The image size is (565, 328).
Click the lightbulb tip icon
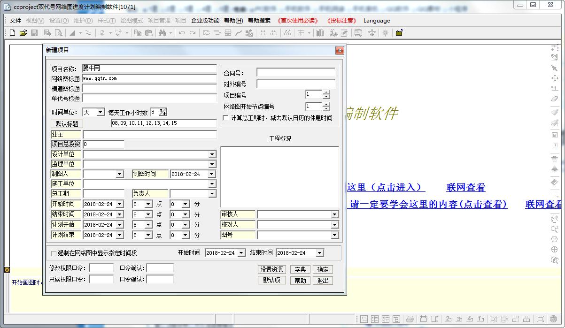pos(385,33)
